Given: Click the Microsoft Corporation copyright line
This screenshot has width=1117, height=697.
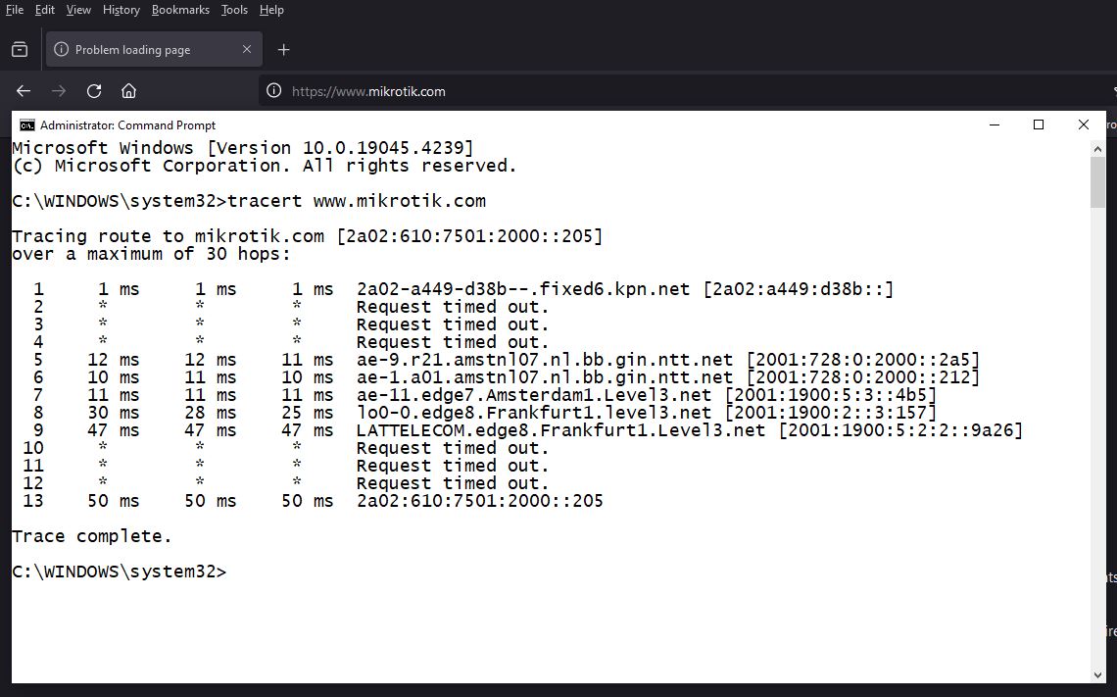Looking at the screenshot, I should tap(265, 166).
